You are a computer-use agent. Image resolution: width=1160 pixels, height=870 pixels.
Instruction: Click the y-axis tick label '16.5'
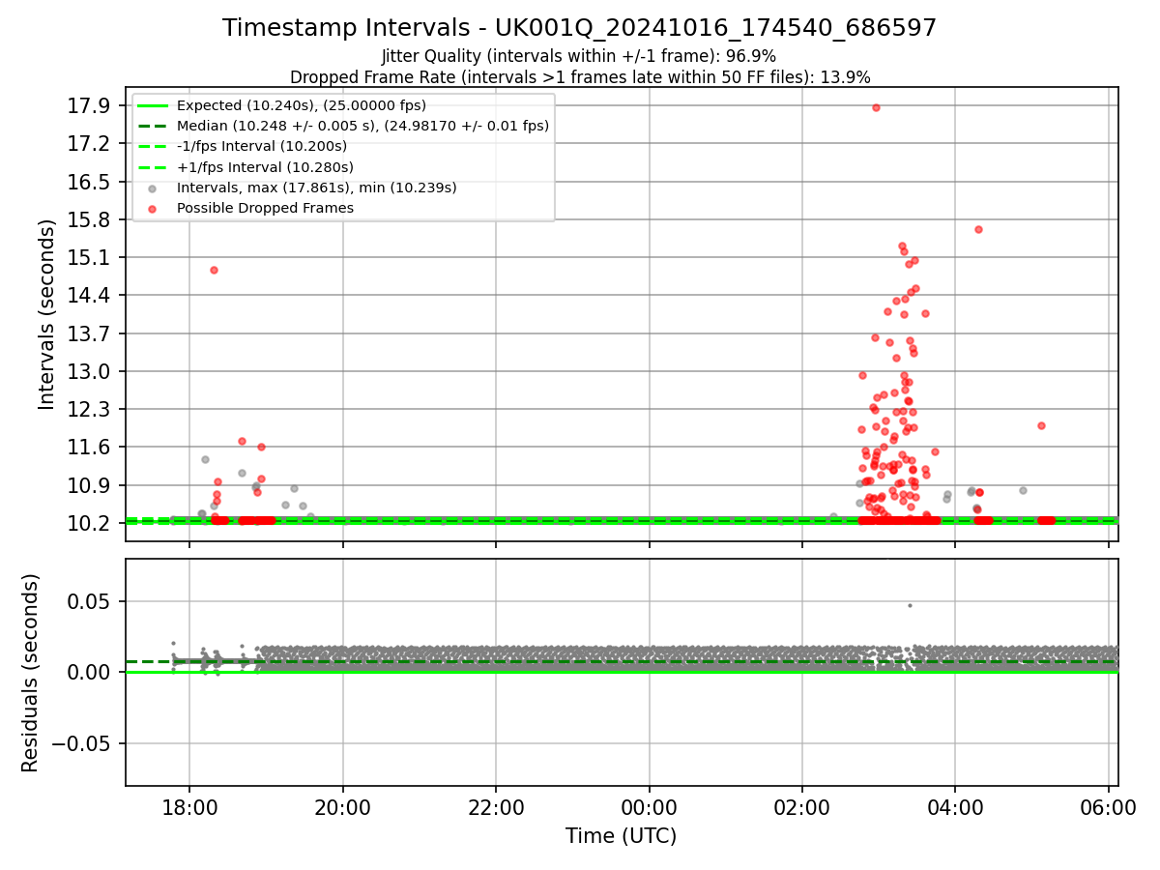tap(90, 182)
